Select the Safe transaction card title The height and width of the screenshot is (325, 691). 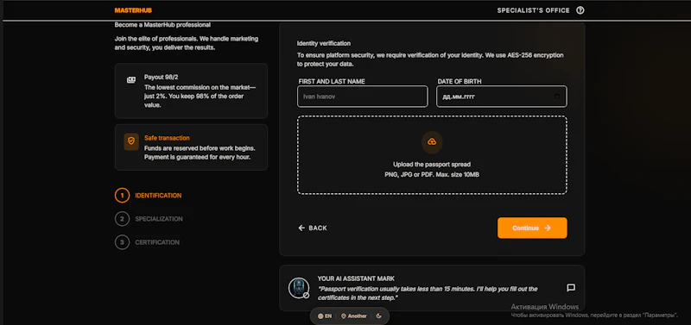[x=167, y=138]
